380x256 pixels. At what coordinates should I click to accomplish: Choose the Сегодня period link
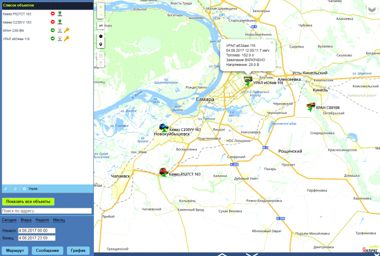tap(9, 220)
